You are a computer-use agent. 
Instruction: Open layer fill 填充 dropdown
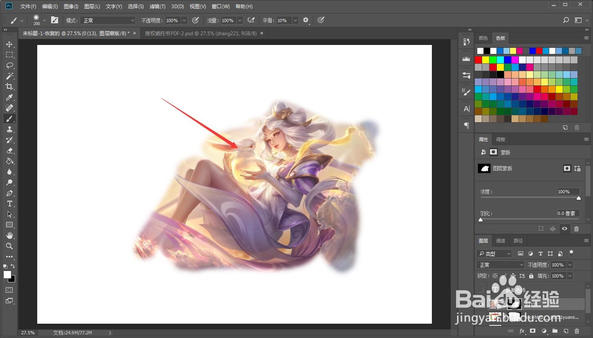tap(570, 276)
